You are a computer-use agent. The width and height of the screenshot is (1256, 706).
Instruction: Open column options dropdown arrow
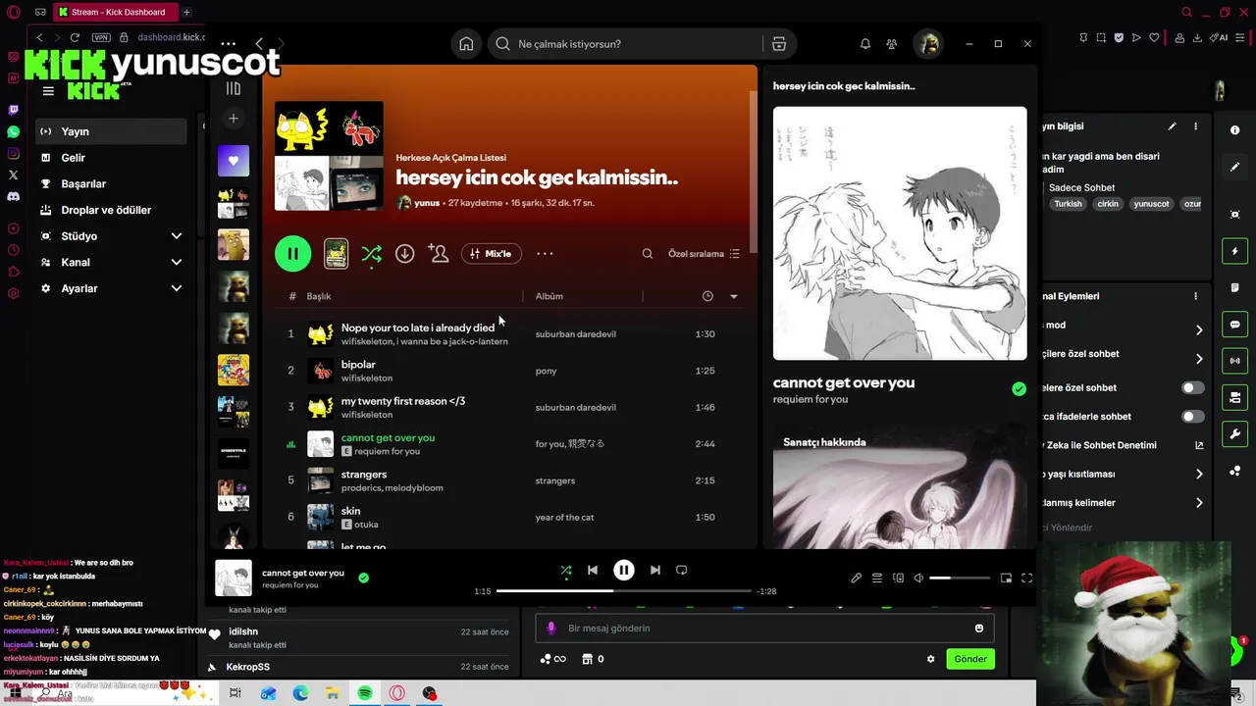click(734, 296)
